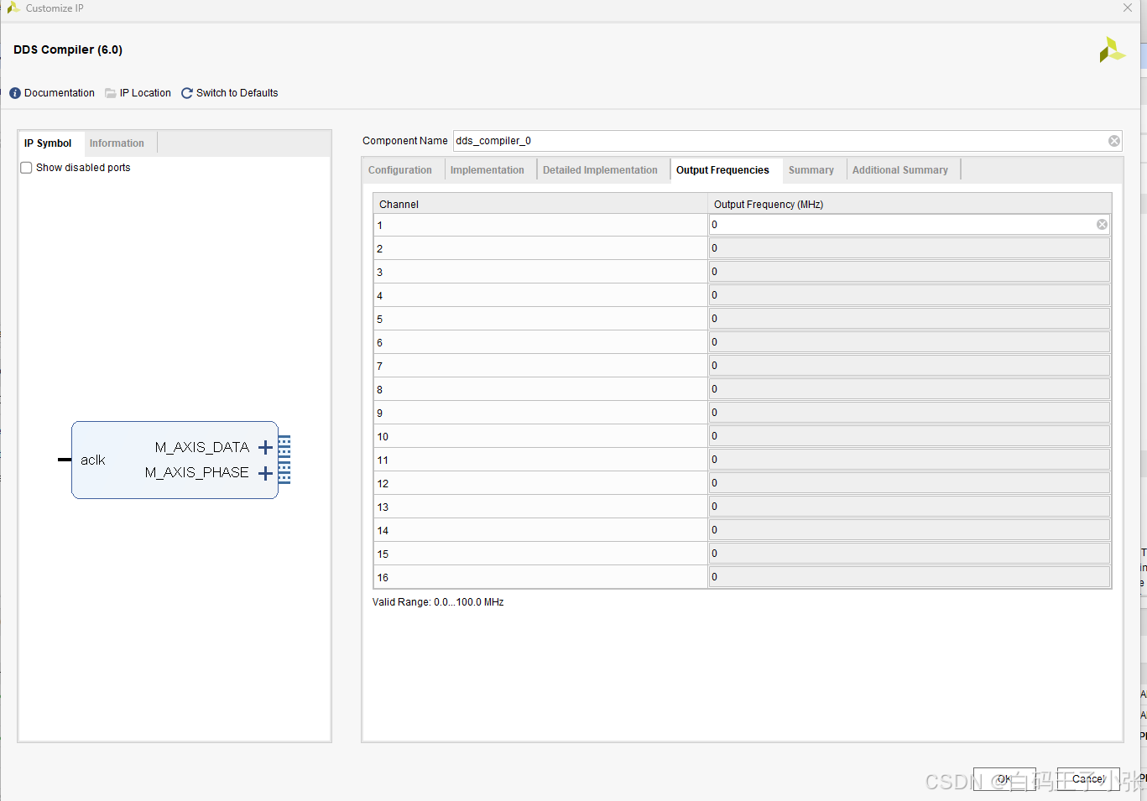Select the aclk port on IP symbol

[x=92, y=460]
